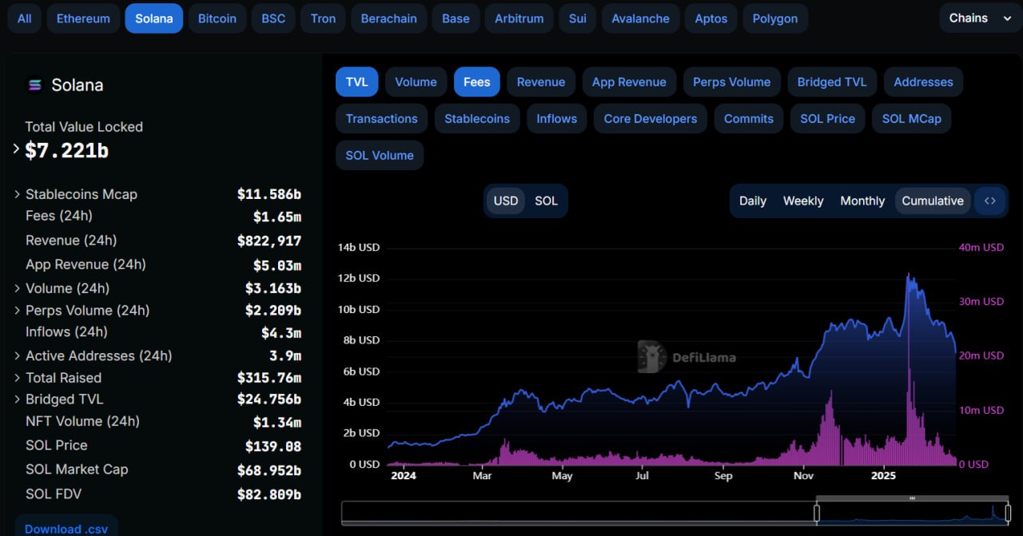Image resolution: width=1023 pixels, height=536 pixels.
Task: Click the SOL FDV value $82.809b
Action: (x=269, y=494)
